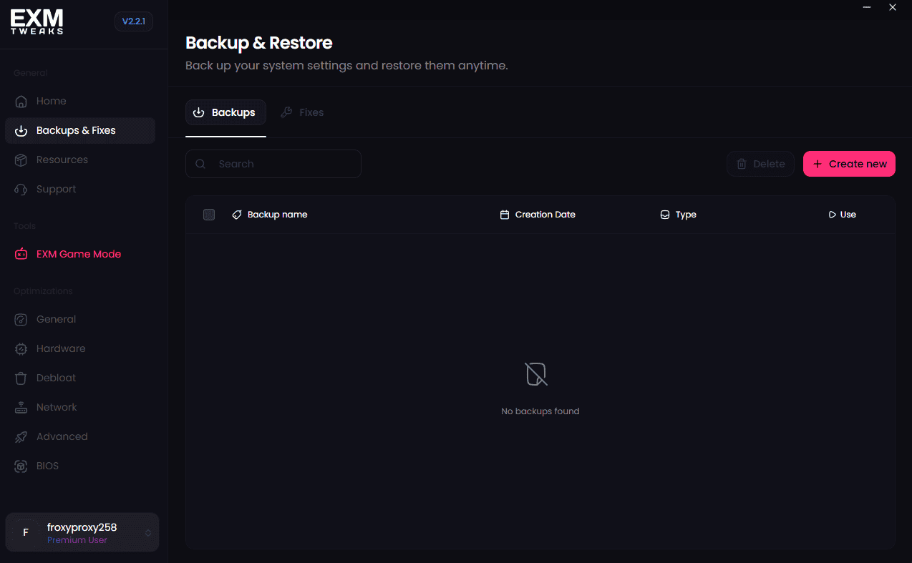This screenshot has width=912, height=563.
Task: Minimize the EXM Tweaks window
Action: 867,7
